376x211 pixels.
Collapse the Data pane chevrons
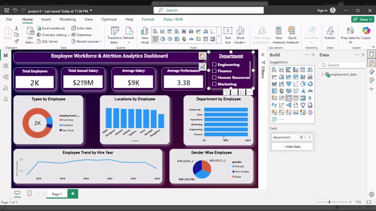point(363,55)
